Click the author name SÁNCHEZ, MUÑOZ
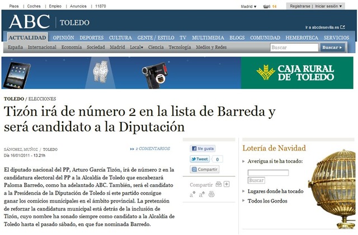The image size is (358, 235). click(21, 149)
